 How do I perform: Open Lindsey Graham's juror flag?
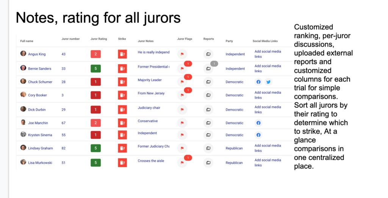pyautogui.click(x=182, y=148)
